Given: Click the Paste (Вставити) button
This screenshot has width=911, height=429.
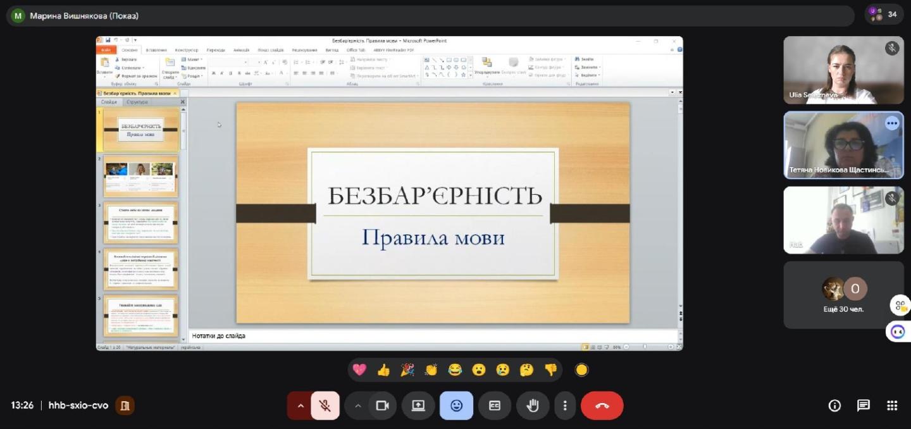Looking at the screenshot, I should [104, 66].
